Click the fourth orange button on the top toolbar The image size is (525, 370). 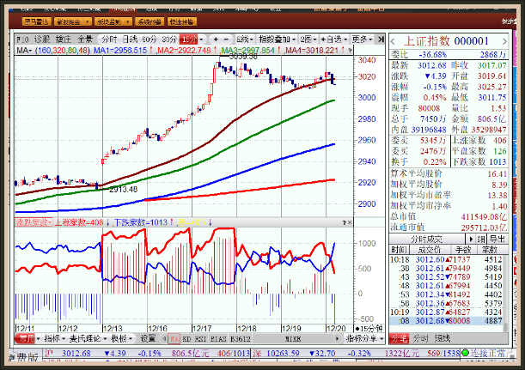pyautogui.click(x=150, y=21)
